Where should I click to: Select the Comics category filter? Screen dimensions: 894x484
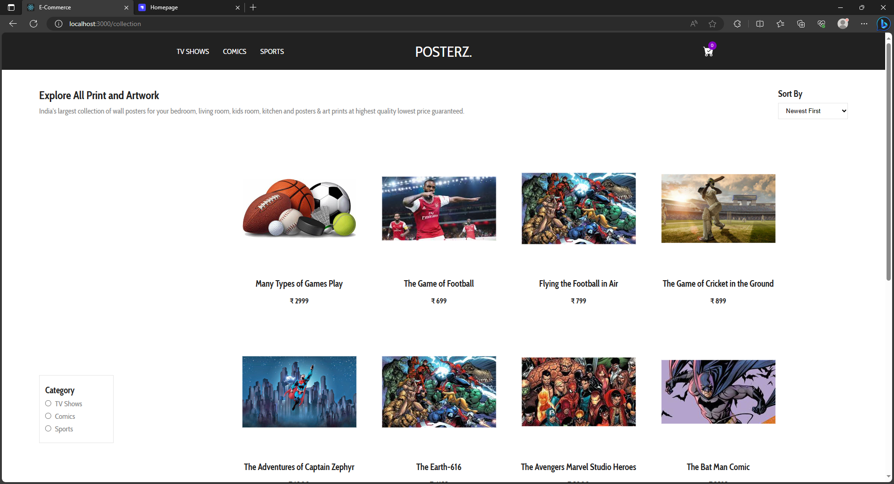click(48, 416)
